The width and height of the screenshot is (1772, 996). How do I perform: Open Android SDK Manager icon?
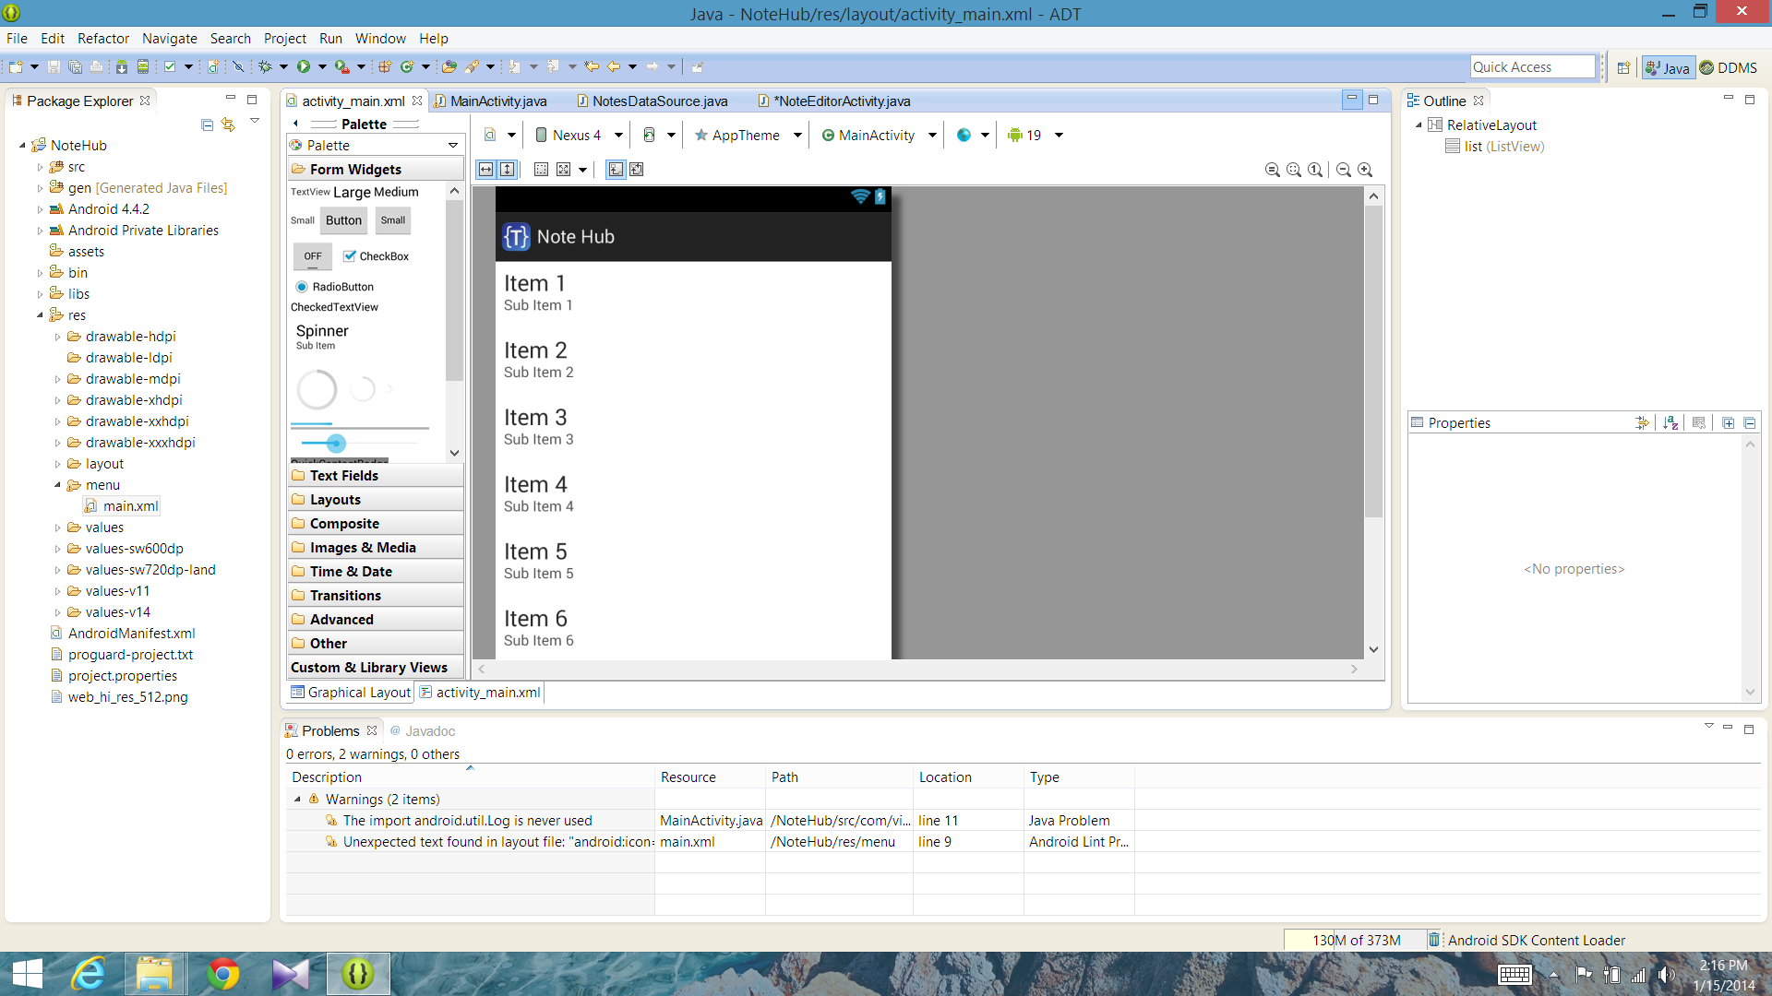tap(121, 66)
